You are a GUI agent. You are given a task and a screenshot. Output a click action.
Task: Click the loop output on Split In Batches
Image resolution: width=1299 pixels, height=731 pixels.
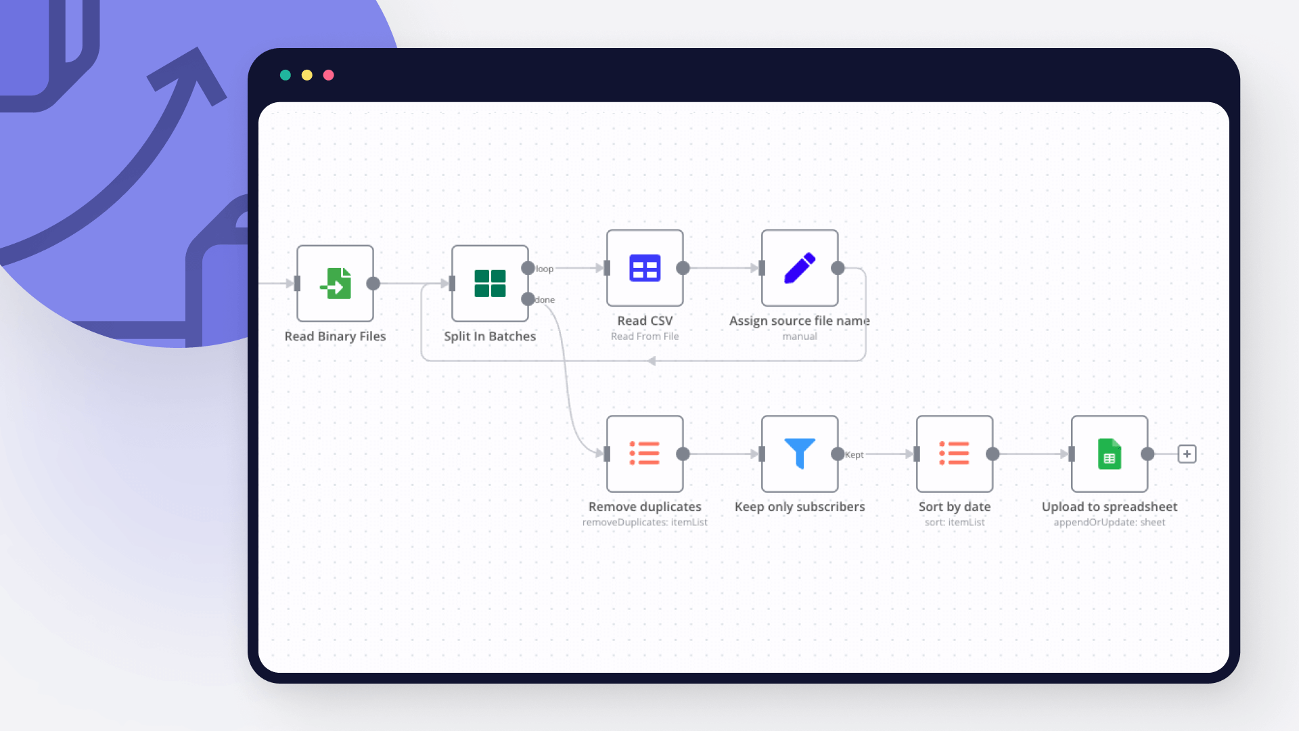(x=528, y=268)
